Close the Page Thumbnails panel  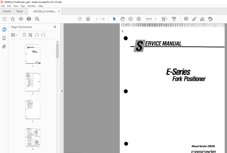[x=55, y=27]
